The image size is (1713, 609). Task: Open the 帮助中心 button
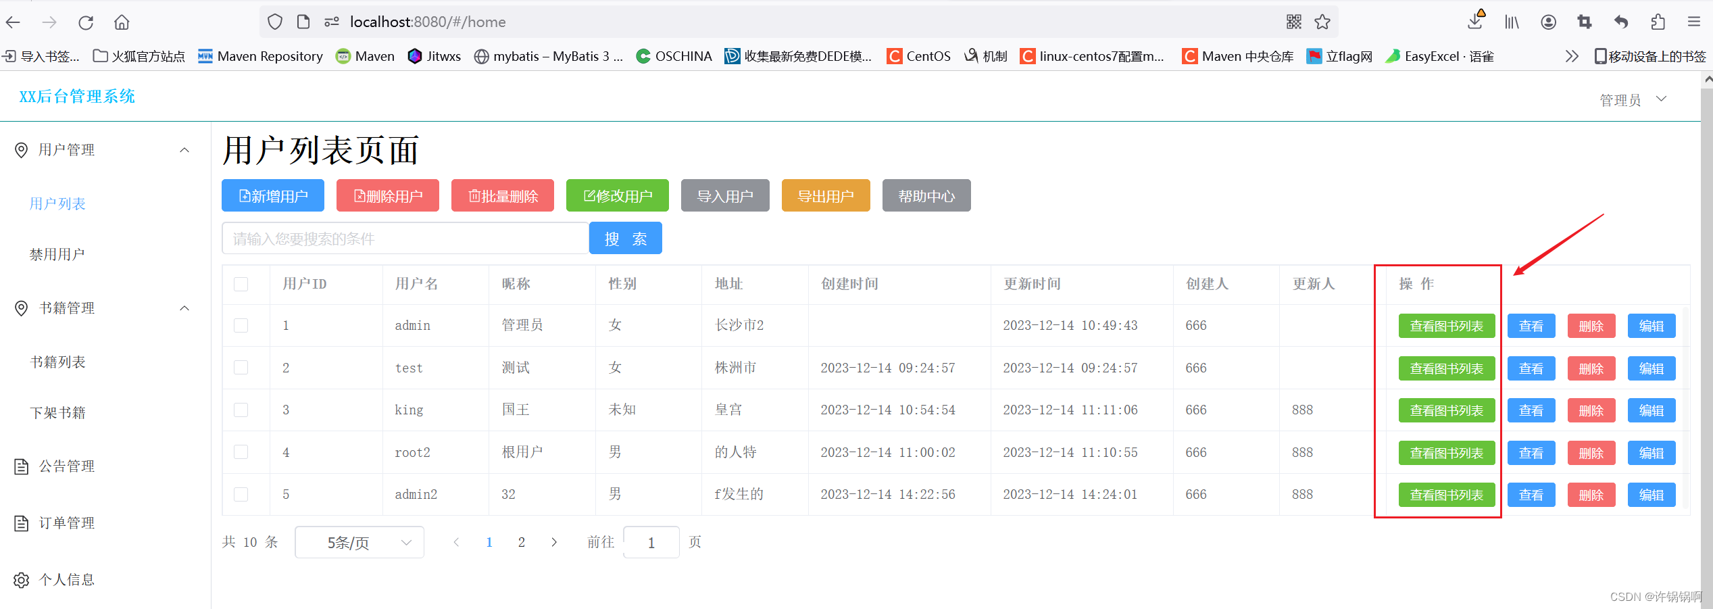(x=926, y=196)
